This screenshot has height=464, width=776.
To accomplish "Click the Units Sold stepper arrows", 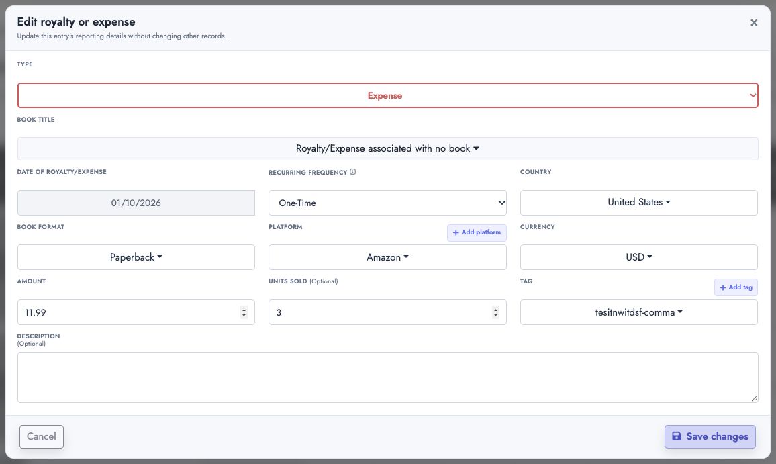I will click(x=495, y=312).
